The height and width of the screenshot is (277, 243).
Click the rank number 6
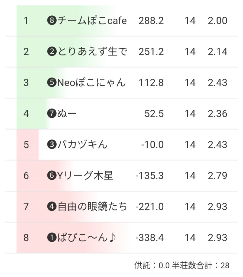pos(26,176)
